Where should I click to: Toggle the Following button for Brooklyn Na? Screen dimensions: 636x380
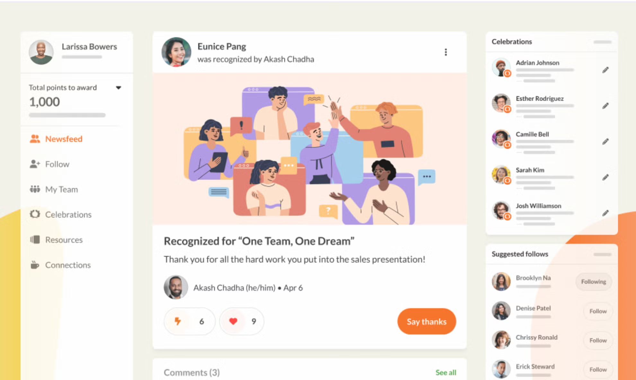(x=593, y=281)
